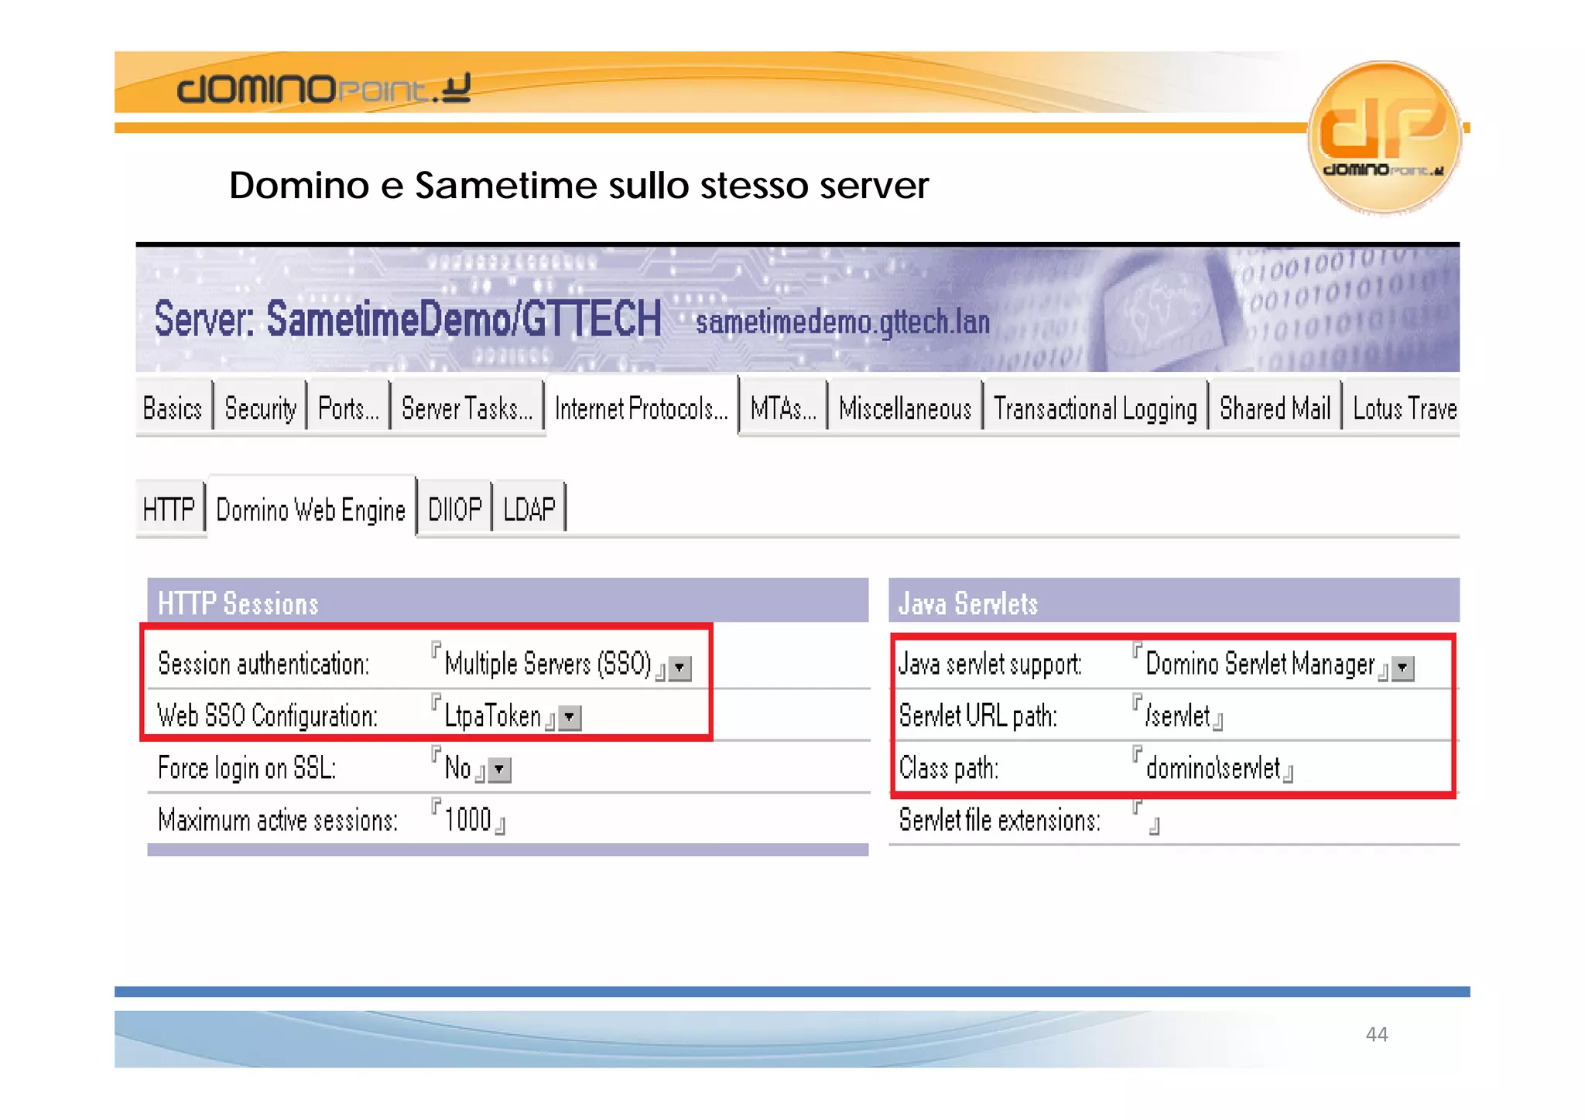Click the Web SSO Configuration label
Screen dimensions: 1585x1120
click(267, 716)
